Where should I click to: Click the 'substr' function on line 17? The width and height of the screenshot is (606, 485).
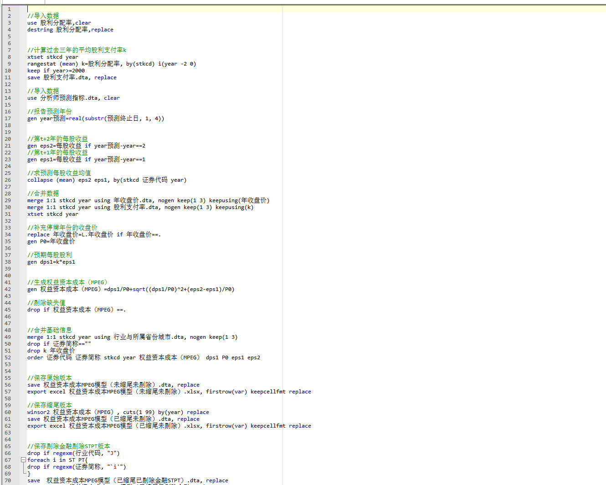click(94, 118)
